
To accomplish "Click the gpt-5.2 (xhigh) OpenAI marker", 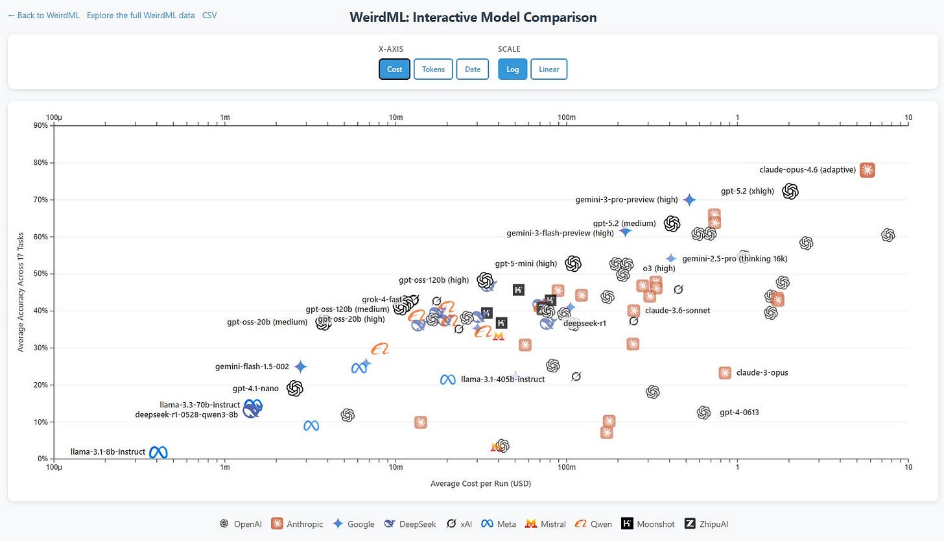I will coord(790,191).
